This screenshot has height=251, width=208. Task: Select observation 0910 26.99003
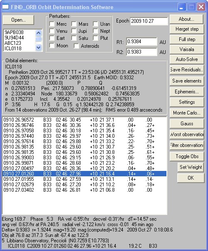pyautogui.click(x=84, y=158)
